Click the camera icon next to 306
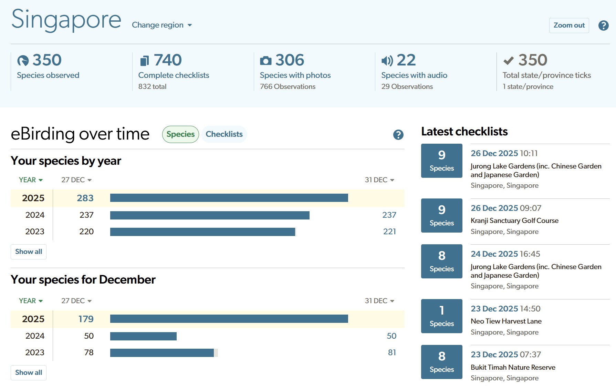This screenshot has height=389, width=616. coord(265,61)
